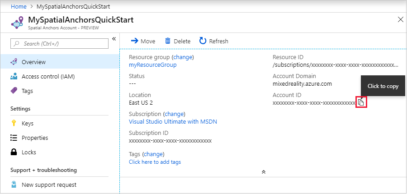Image resolution: width=407 pixels, height=194 pixels.
Task: Open Visual Studio Ultimate with MSDN subscription
Action: pos(173,121)
